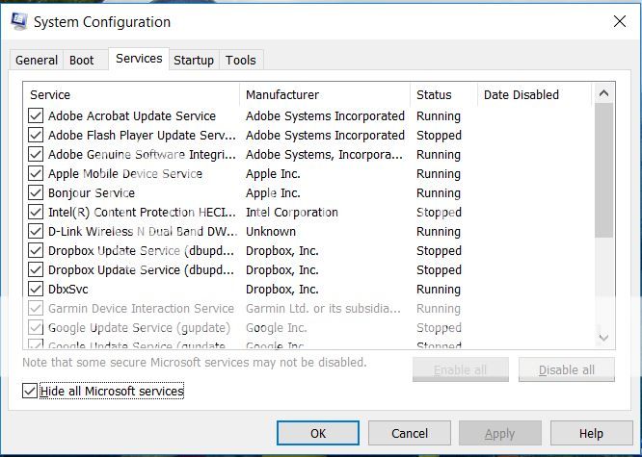Screen dimensions: 642x457
Task: Click the services list scrollbar thumb
Action: [x=603, y=170]
